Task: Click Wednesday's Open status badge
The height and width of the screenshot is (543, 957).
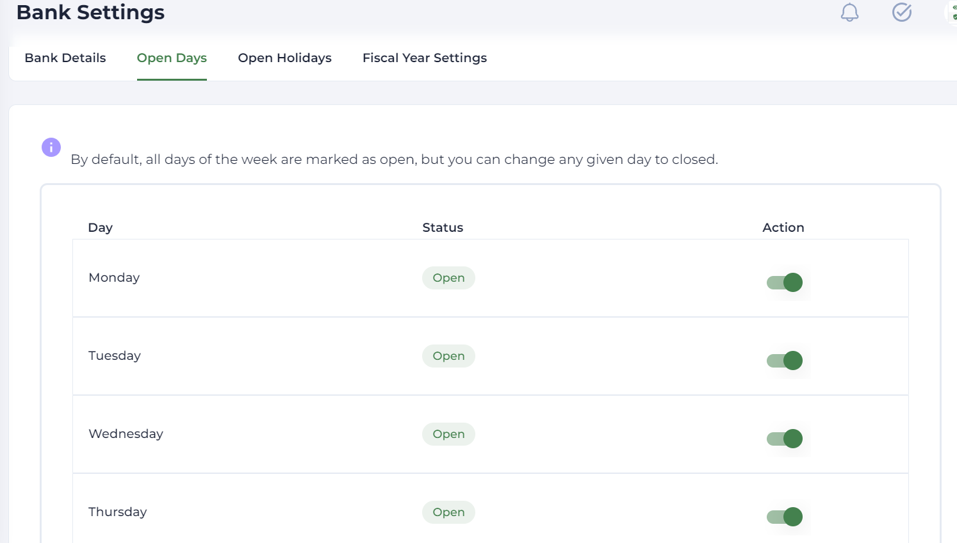Action: [x=448, y=434]
